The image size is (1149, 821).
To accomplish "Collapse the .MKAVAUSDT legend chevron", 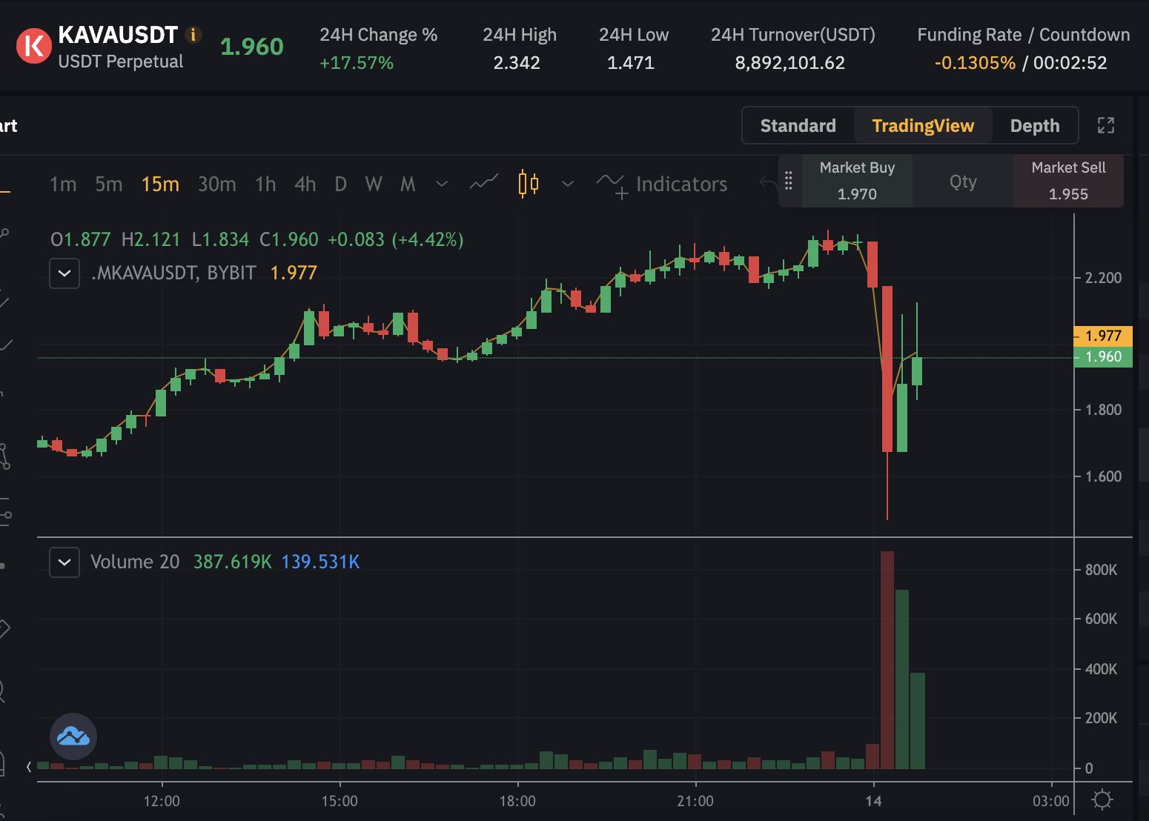I will click(64, 273).
